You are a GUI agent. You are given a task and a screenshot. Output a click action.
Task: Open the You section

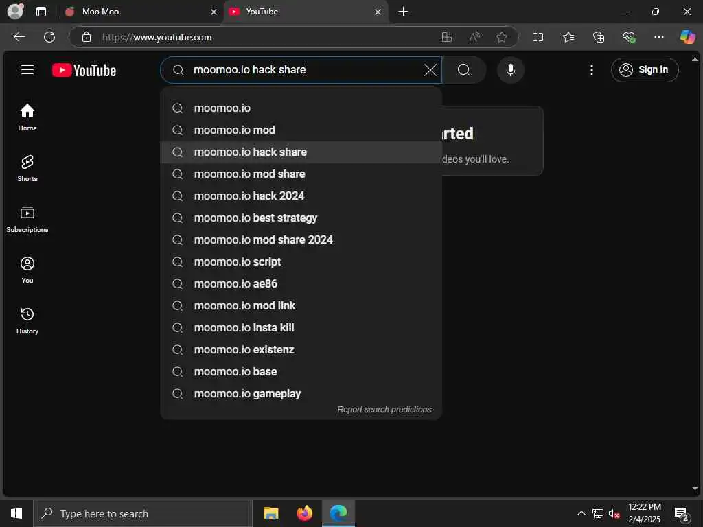27,270
